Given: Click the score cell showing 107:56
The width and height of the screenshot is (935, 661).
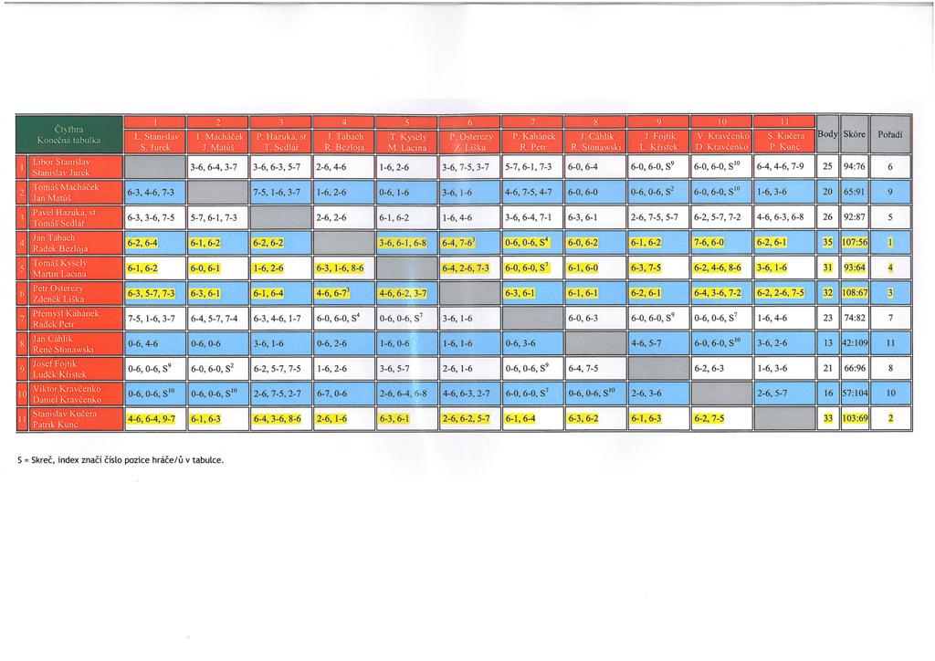Looking at the screenshot, I should [x=854, y=243].
